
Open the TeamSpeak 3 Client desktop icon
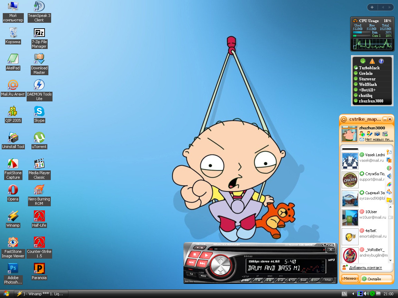coord(39,12)
